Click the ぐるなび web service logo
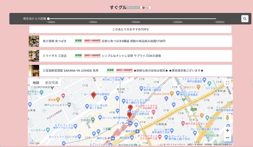 click(139, 8)
